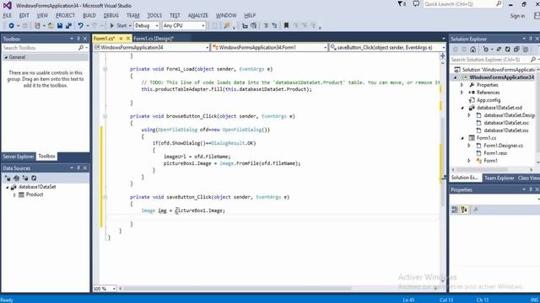
Task: Collapse the General toolbox group
Action: click(x=6, y=57)
